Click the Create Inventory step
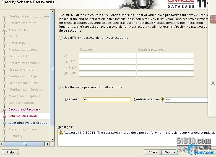The height and width of the screenshot is (157, 216). 21,70
